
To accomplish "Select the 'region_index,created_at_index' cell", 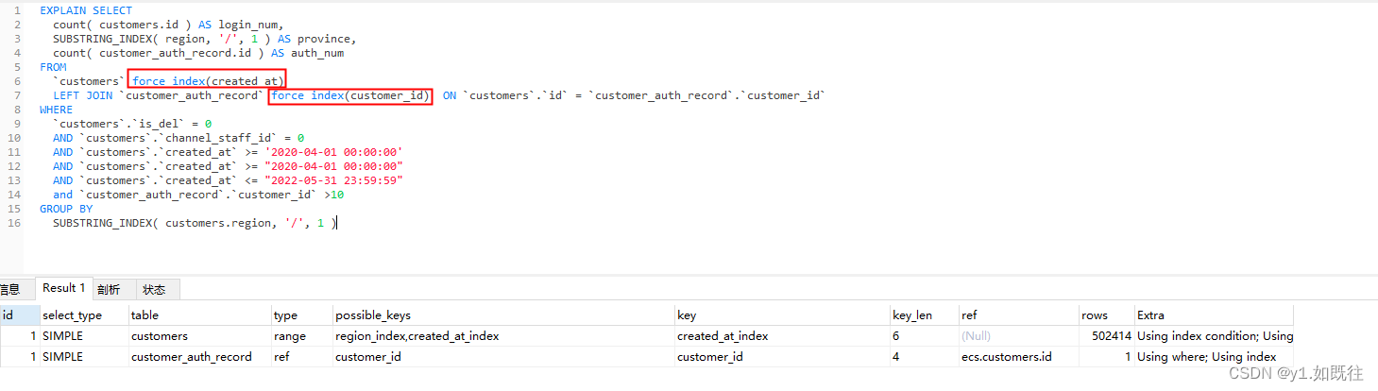I will tap(503, 335).
